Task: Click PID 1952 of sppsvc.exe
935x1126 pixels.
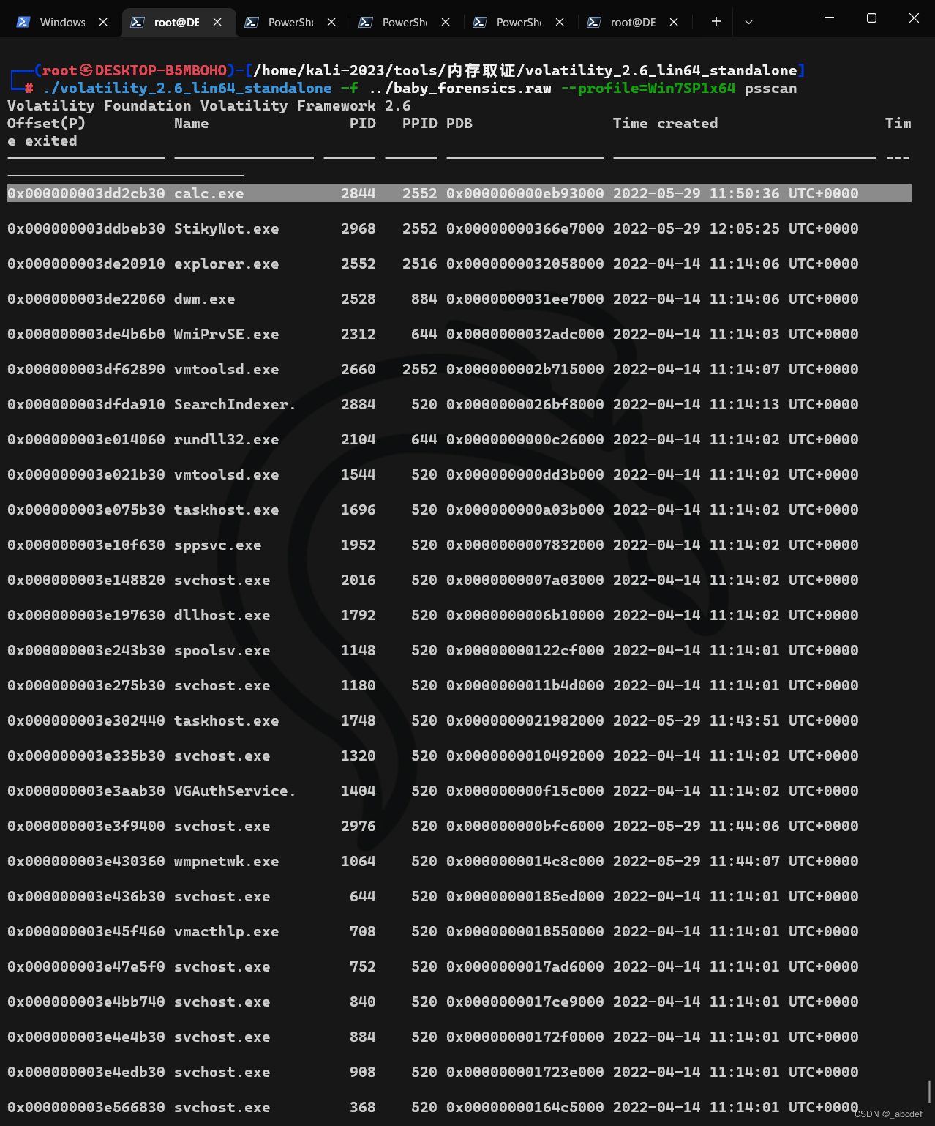Action: pos(358,545)
